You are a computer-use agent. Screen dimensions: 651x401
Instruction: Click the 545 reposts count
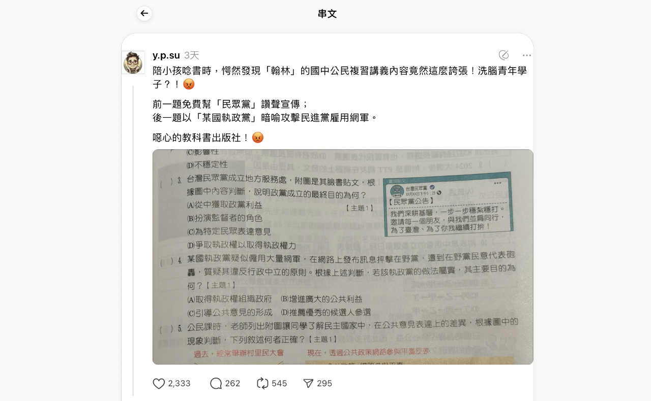279,384
